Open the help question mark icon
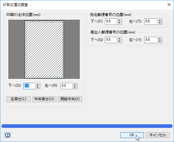This screenshot has height=142, width=174. point(8,135)
